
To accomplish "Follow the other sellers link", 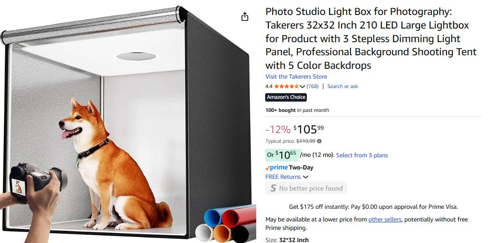I will (x=385, y=220).
